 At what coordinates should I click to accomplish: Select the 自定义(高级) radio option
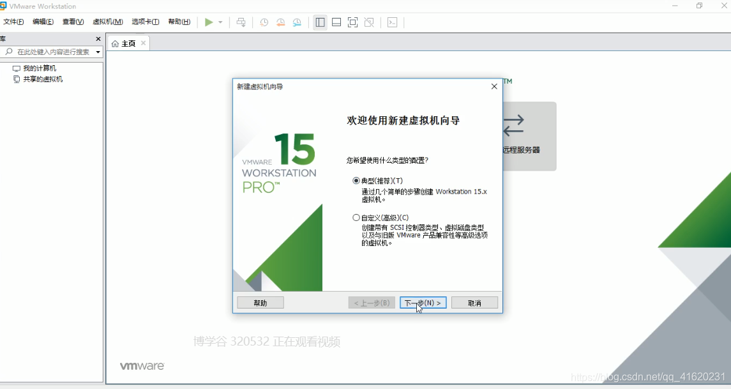tap(356, 217)
